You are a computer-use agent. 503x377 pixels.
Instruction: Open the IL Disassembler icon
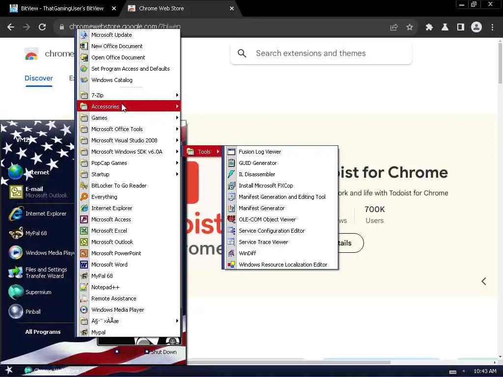click(x=231, y=174)
